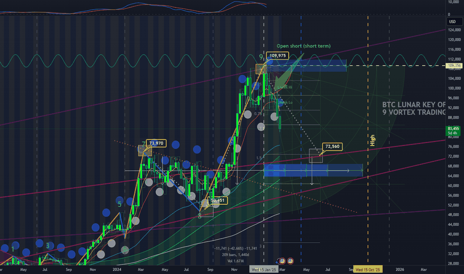Click the second US flag economic event icon
This screenshot has width=464, height=274.
point(290,261)
